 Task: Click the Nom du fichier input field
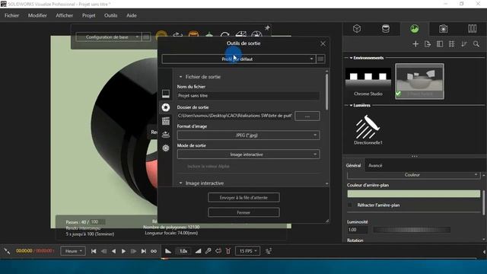(248, 96)
